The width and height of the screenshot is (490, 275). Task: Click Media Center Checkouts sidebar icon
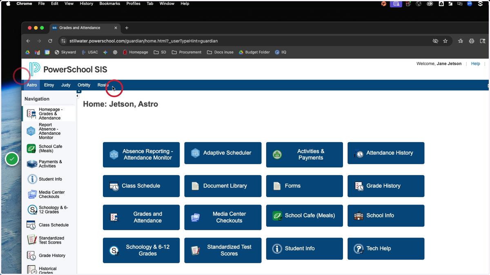[x=32, y=194]
